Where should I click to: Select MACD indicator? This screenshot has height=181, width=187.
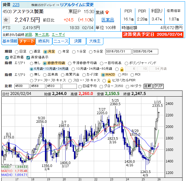point(103,75)
